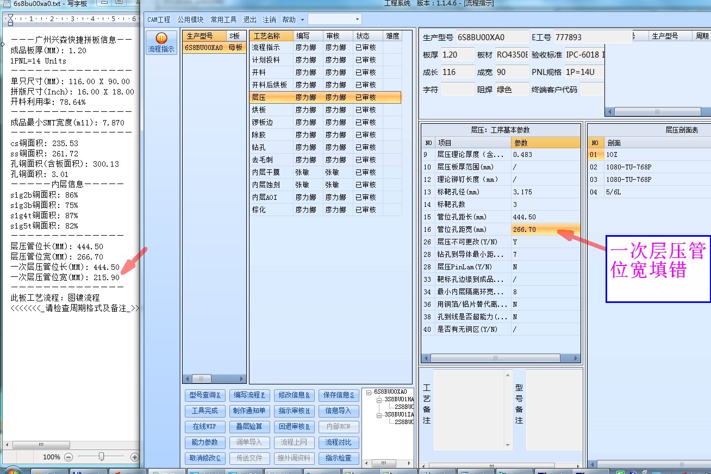This screenshot has height=474, width=711.
Task: Collapse the 3S8BU01IA tree node
Action: pyautogui.click(x=379, y=414)
